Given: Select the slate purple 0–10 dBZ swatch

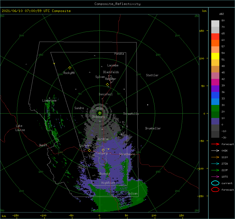Looking at the screenshot, I should point(215,121).
